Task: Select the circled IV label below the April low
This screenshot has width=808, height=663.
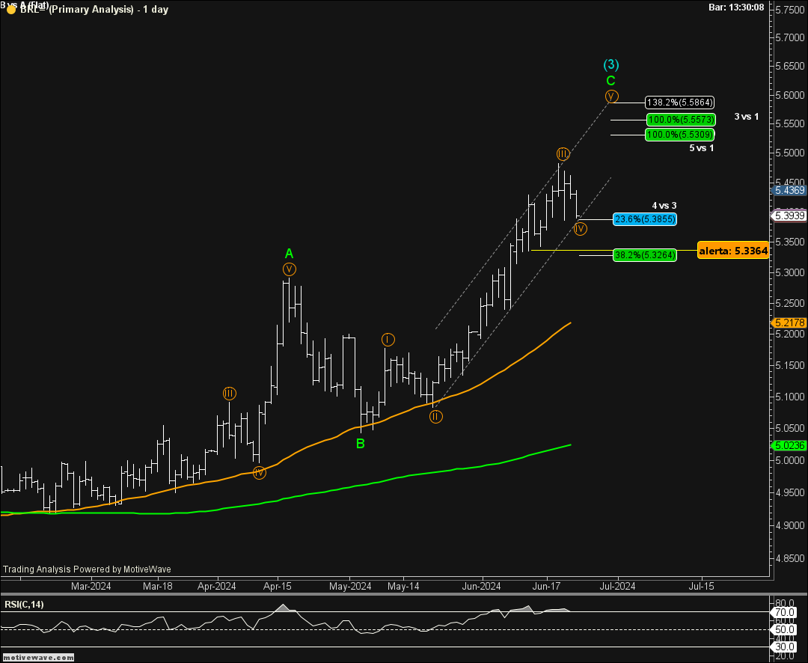Action: [259, 472]
